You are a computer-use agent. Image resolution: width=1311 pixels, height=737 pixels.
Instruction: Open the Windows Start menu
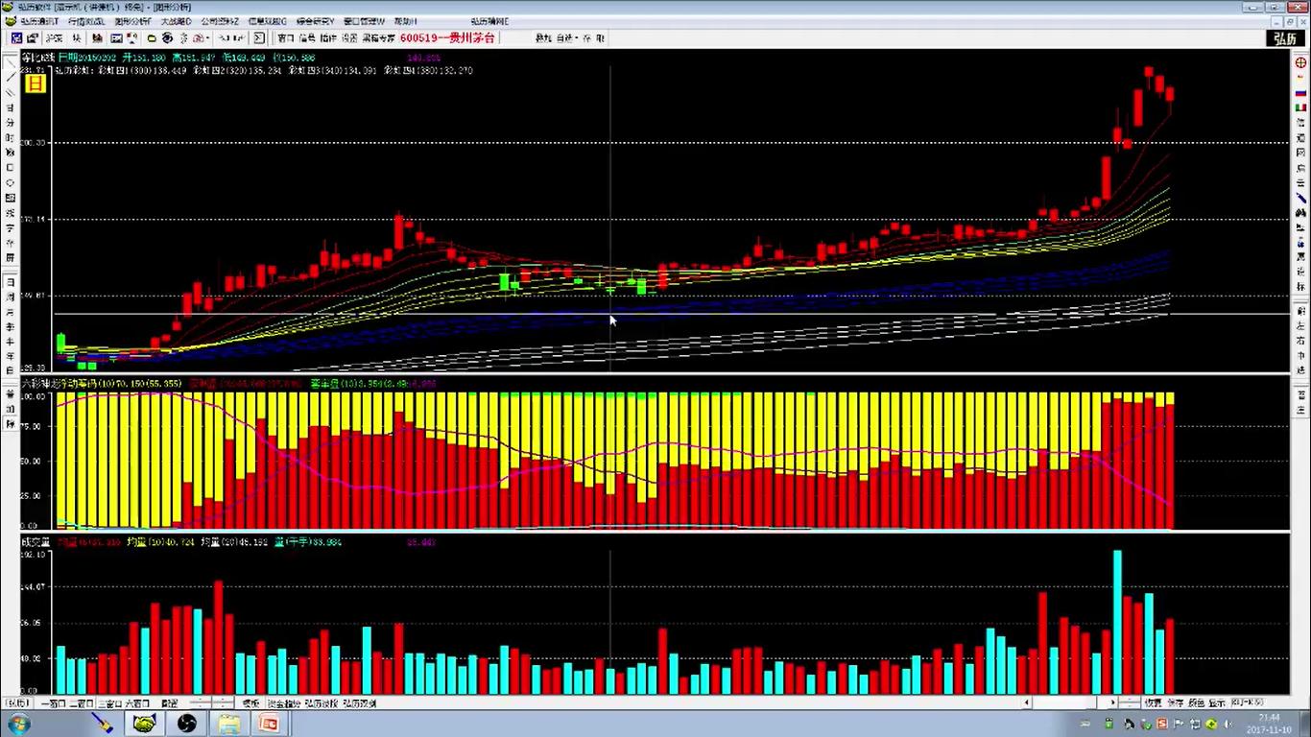point(18,724)
